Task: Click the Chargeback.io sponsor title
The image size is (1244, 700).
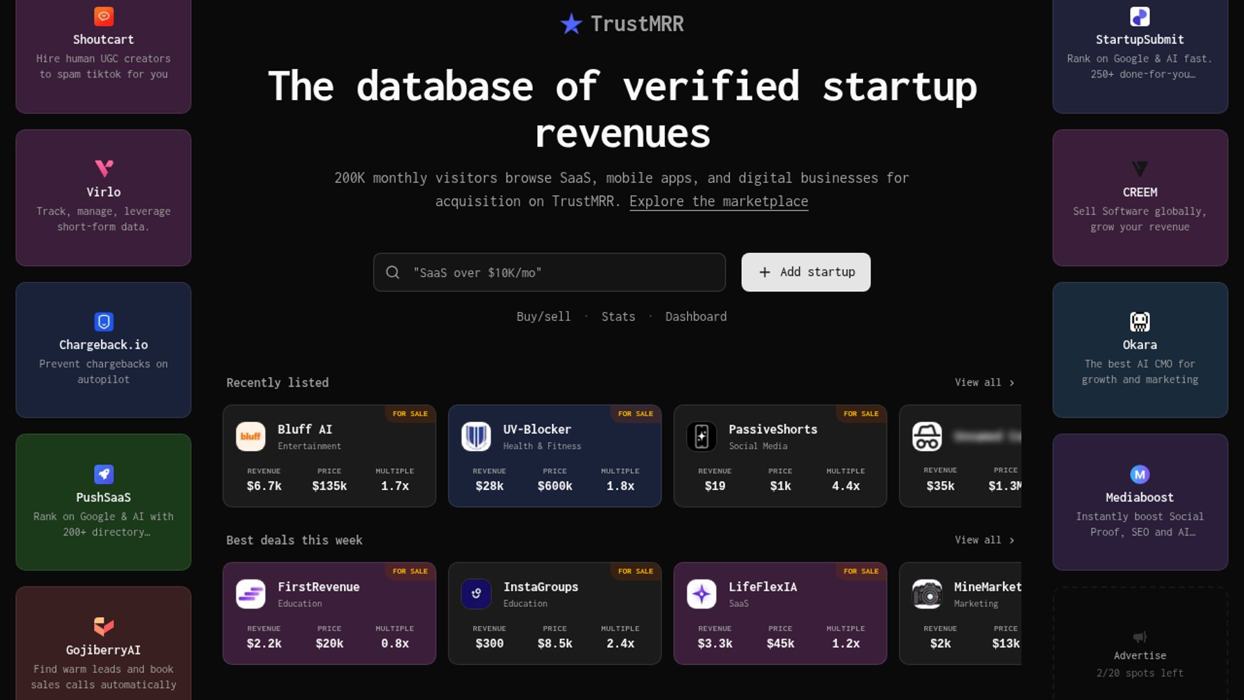Action: coord(104,345)
